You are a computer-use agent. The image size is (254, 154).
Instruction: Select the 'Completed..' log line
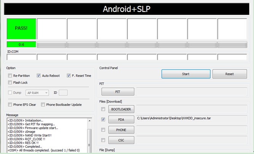(x=25, y=146)
